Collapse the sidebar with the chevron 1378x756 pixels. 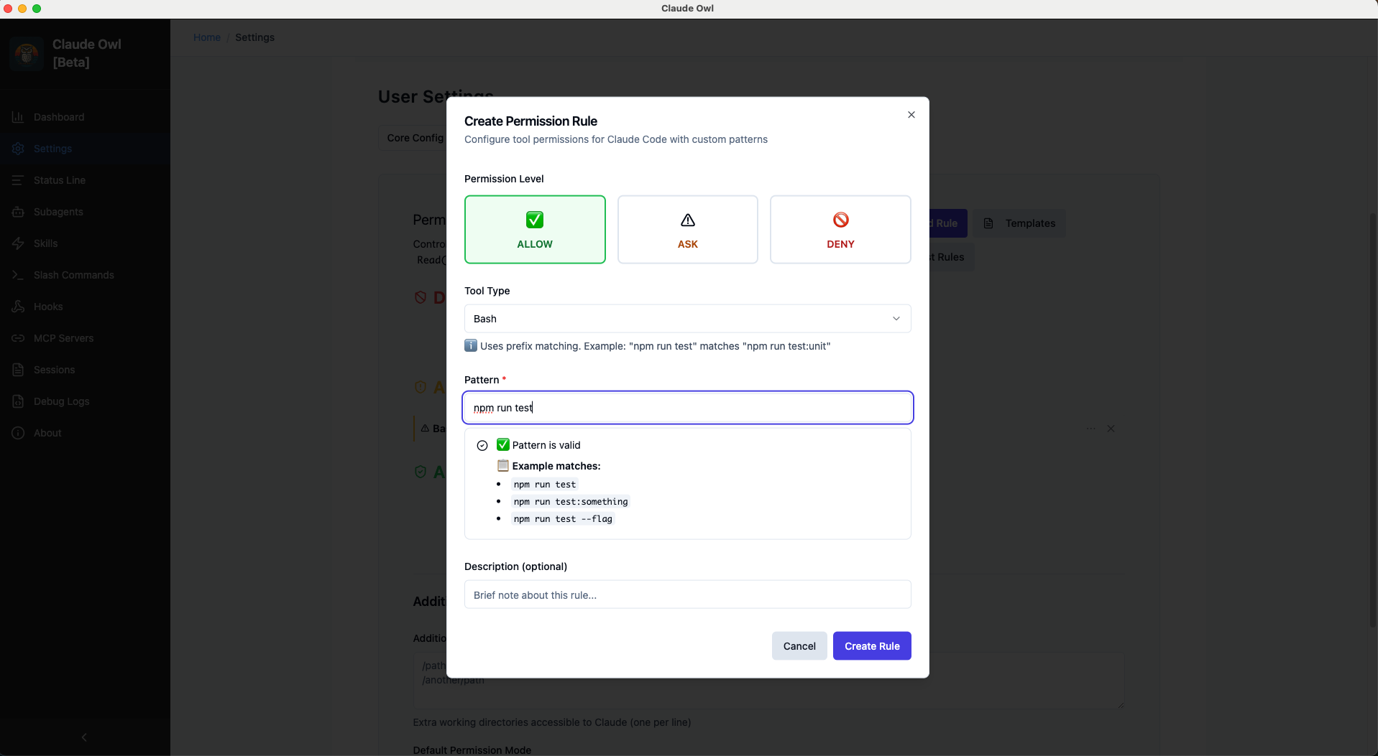(x=84, y=737)
